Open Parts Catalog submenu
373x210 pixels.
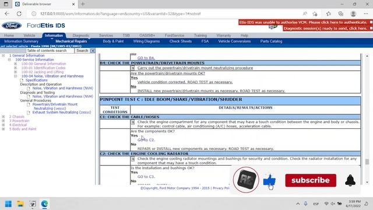pyautogui.click(x=271, y=41)
